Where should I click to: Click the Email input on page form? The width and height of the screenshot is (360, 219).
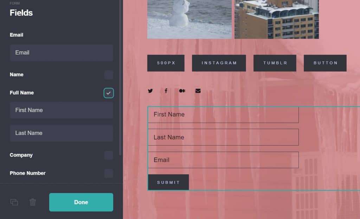[223, 160]
